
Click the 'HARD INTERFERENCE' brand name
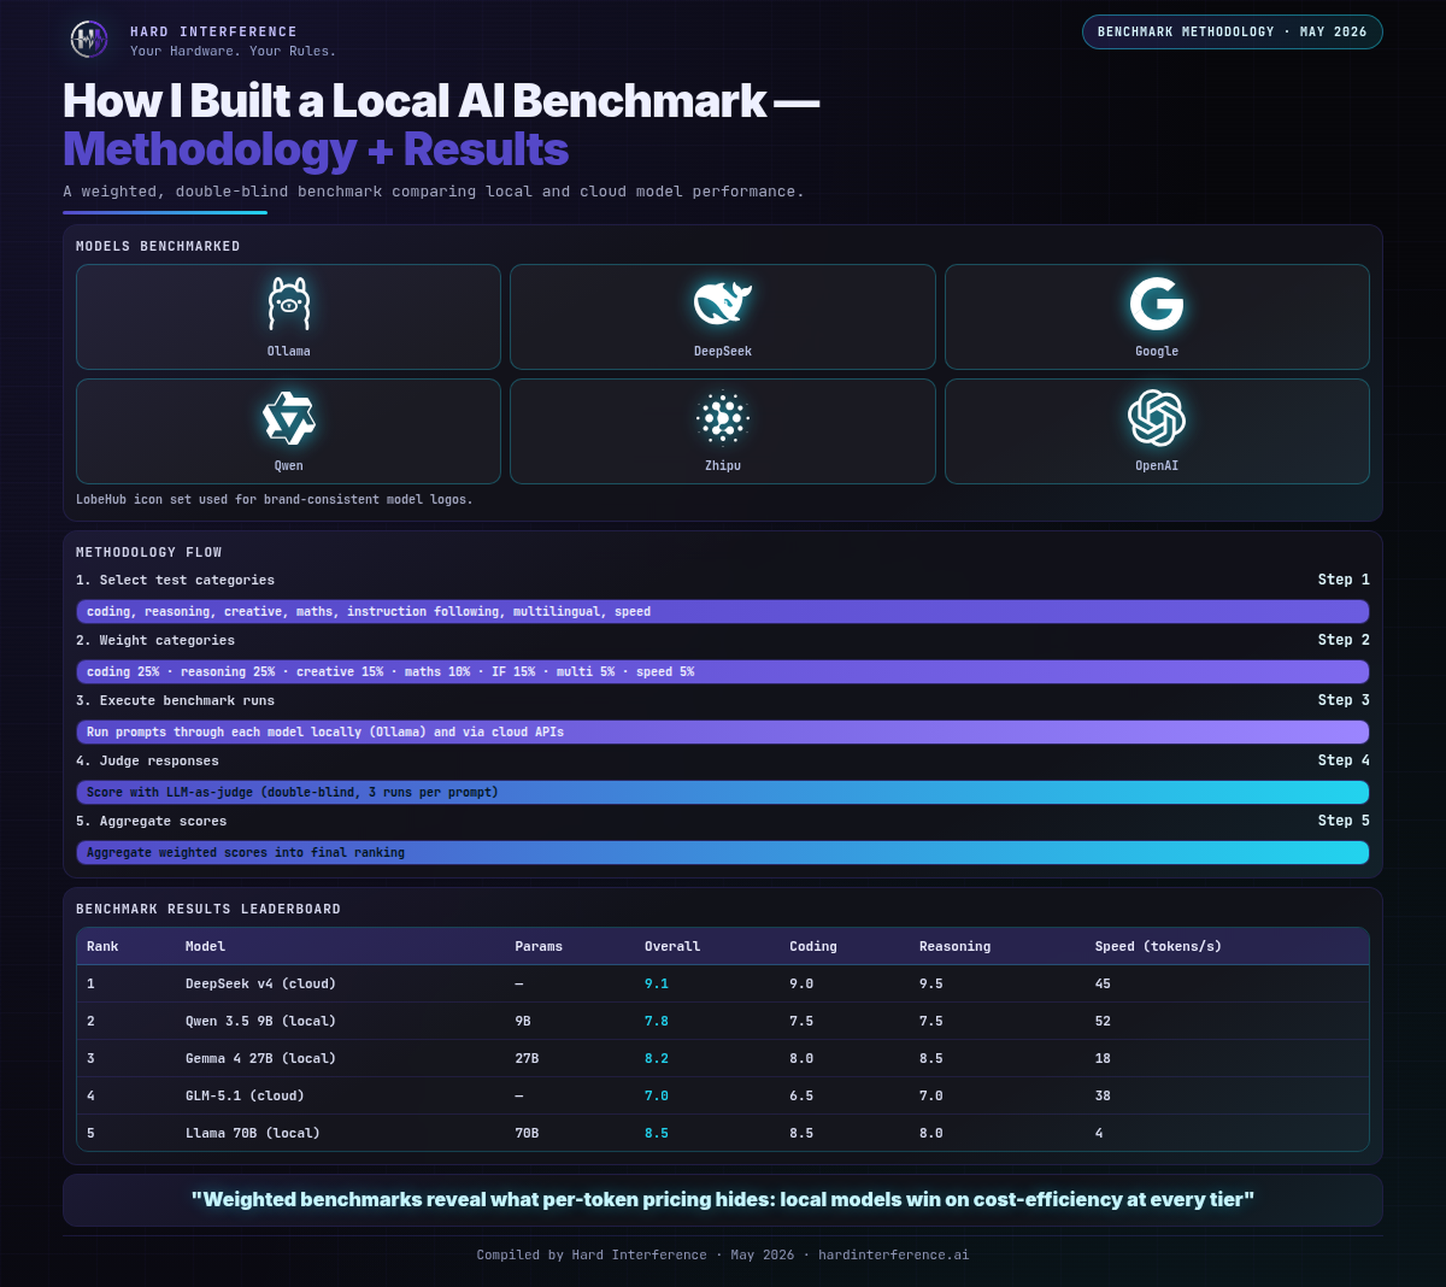pos(213,31)
